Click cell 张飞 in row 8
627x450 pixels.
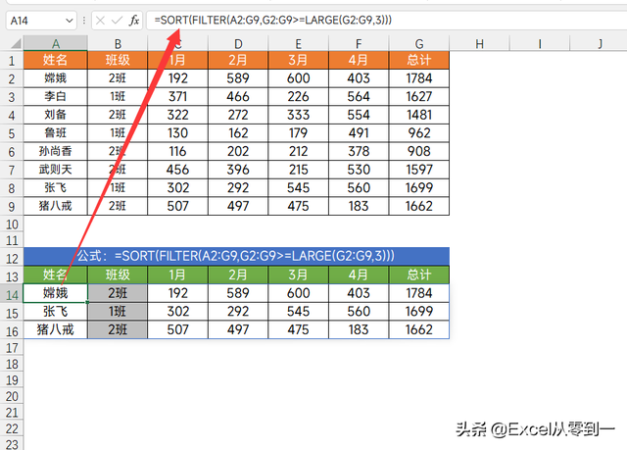point(56,187)
